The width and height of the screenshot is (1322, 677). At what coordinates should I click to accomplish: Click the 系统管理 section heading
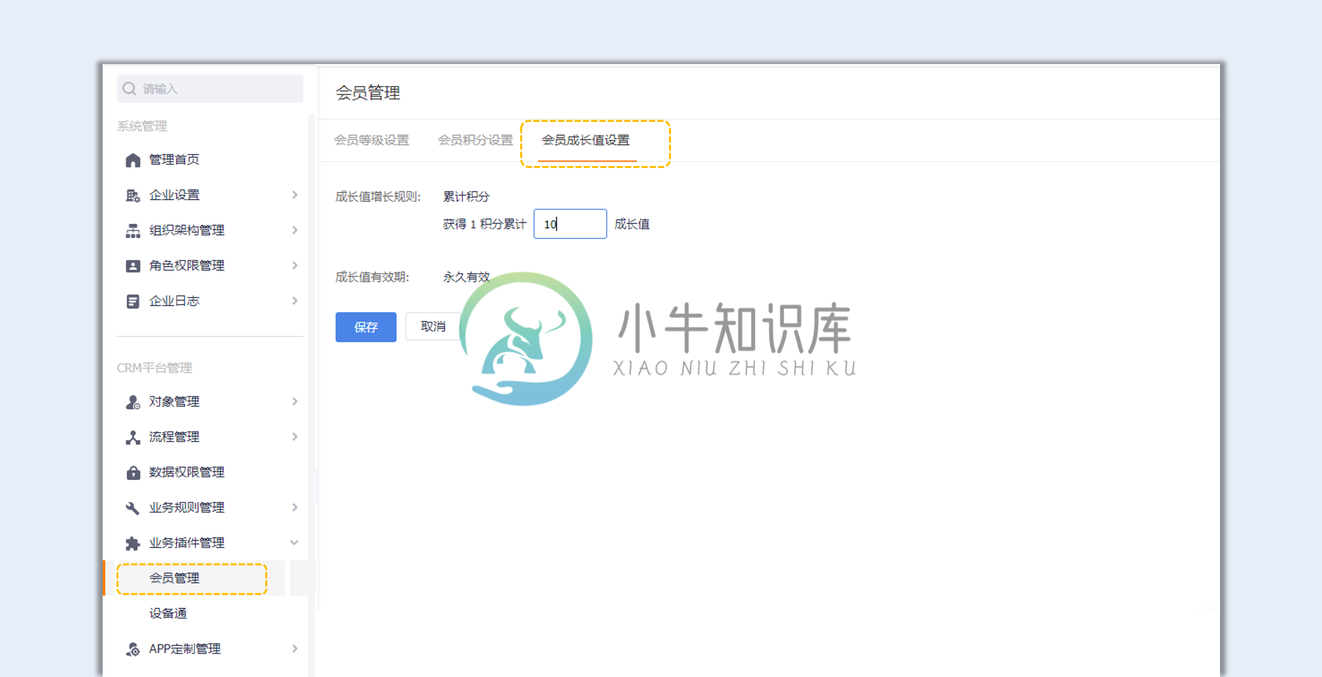[142, 127]
